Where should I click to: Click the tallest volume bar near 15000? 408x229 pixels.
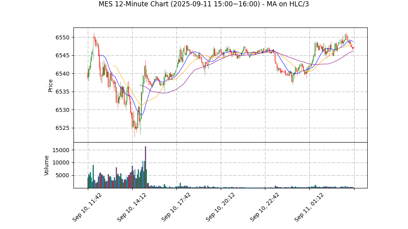(x=145, y=167)
